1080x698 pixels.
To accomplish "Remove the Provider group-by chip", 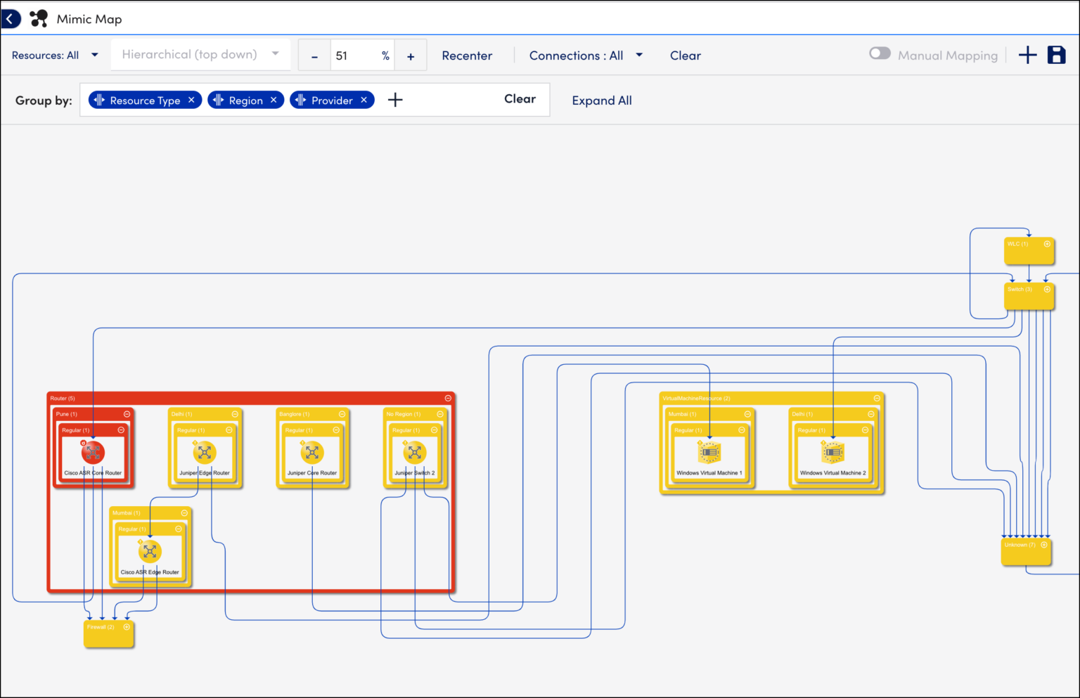I will click(x=365, y=100).
